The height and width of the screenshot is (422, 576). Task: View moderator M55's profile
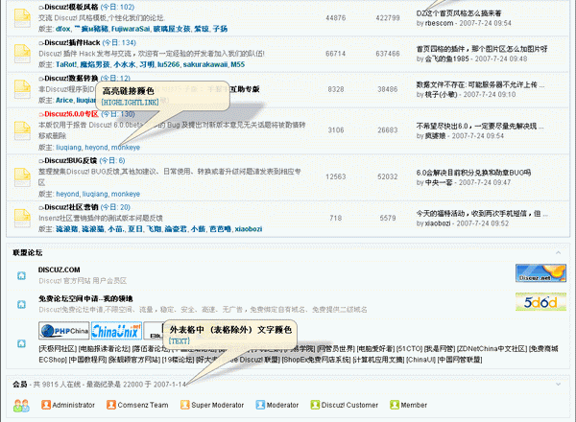[238, 64]
